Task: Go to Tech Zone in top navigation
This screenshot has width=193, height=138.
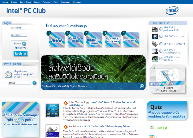Action: tap(25, 2)
